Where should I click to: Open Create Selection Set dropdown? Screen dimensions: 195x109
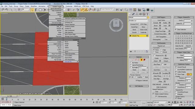108,9
